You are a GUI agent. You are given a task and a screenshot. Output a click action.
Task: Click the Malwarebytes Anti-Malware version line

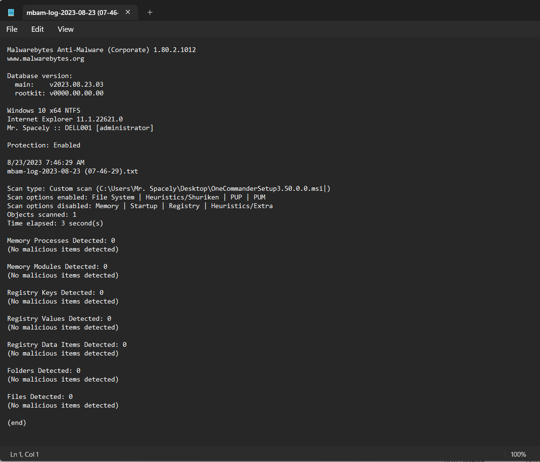tap(101, 50)
